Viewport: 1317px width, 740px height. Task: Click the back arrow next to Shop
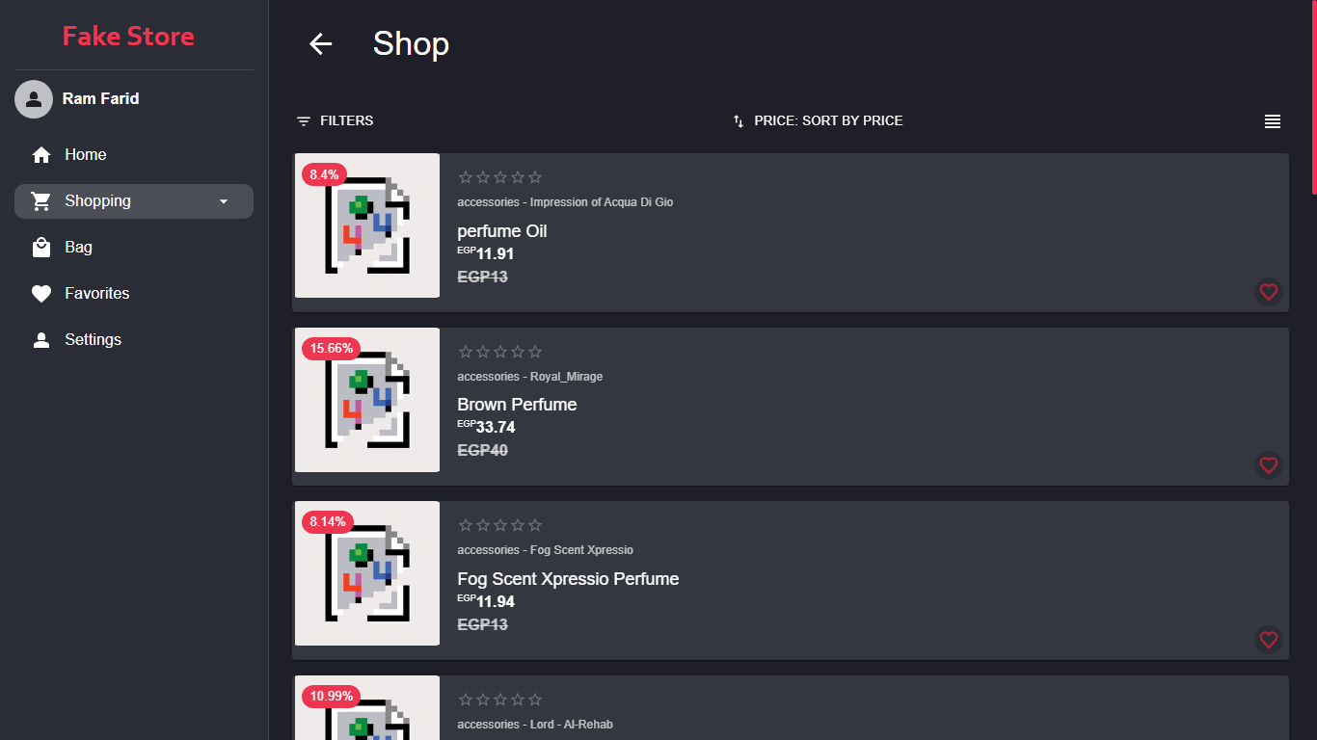(320, 43)
